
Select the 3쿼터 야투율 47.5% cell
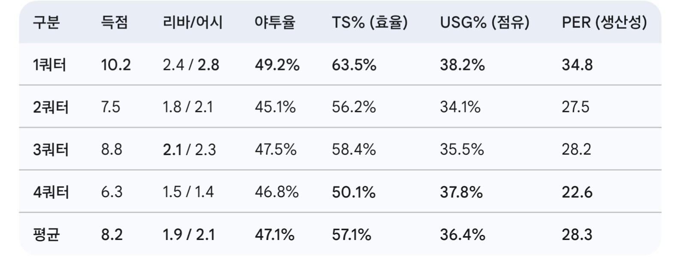[x=275, y=150]
